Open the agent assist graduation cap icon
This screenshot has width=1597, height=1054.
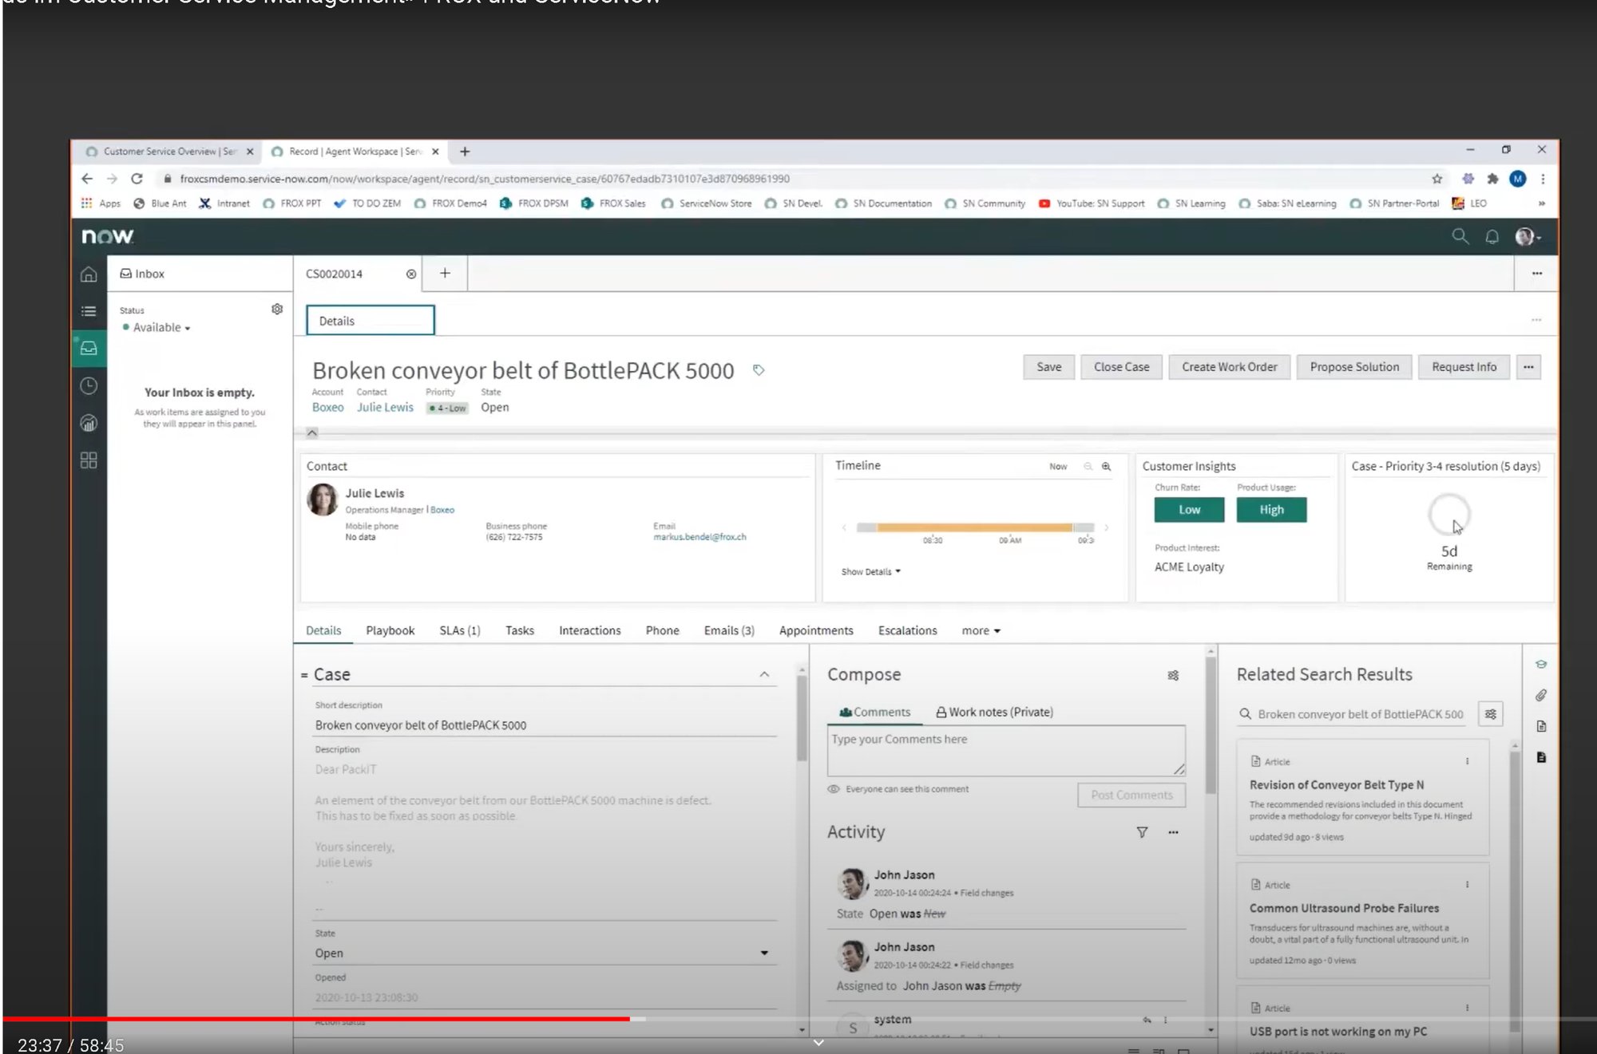click(x=1541, y=664)
